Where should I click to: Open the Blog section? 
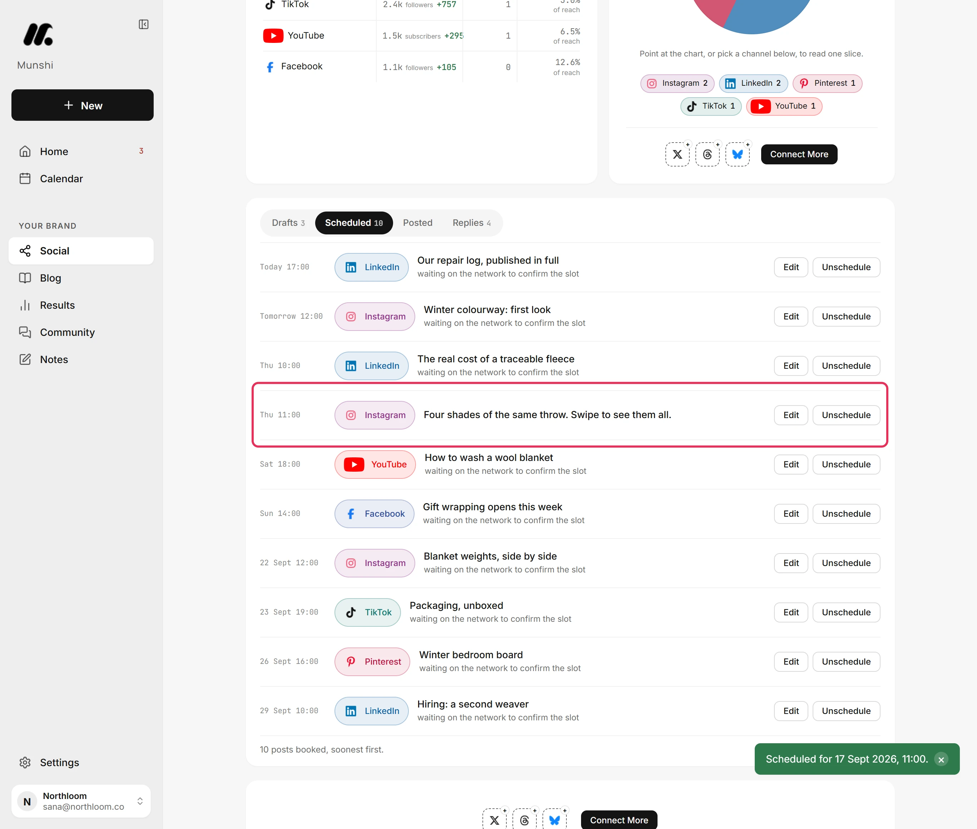81,278
